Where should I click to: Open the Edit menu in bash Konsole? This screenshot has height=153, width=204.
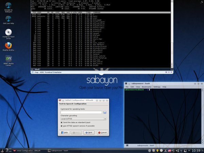132,87
